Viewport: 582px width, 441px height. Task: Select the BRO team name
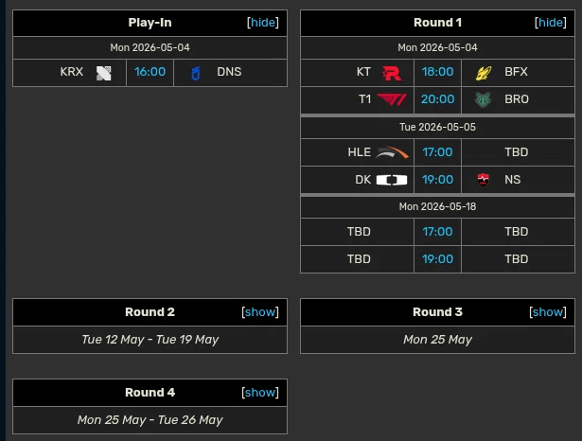pyautogui.click(x=517, y=99)
